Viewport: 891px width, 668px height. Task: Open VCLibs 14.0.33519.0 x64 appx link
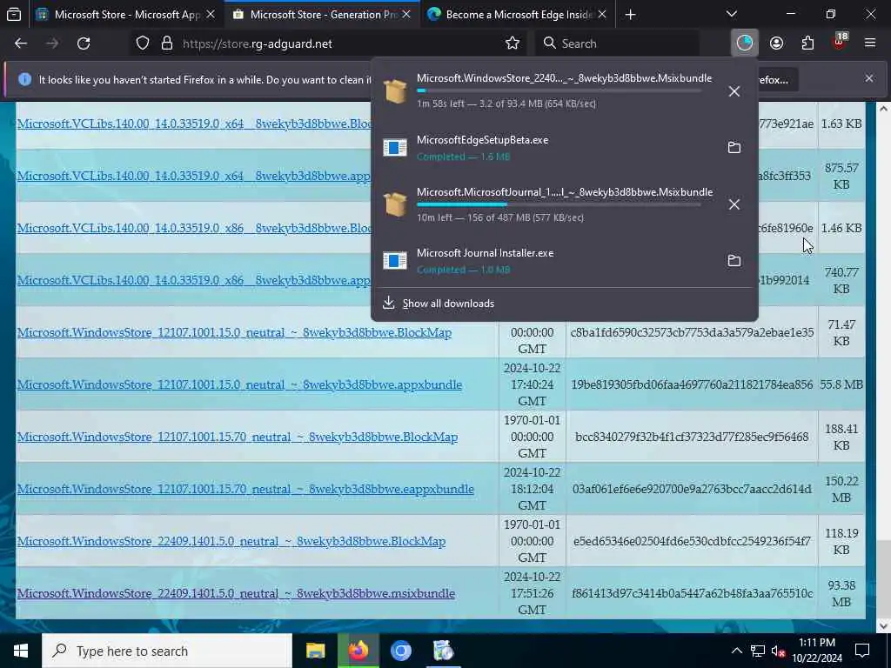[194, 176]
